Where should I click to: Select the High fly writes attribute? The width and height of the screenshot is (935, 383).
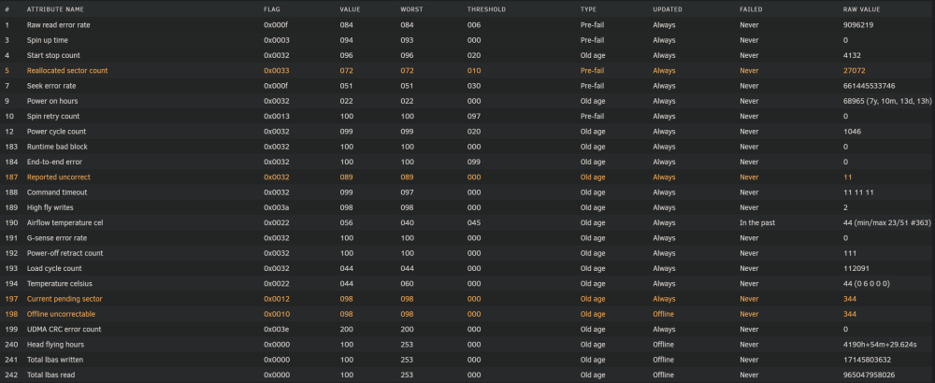51,207
